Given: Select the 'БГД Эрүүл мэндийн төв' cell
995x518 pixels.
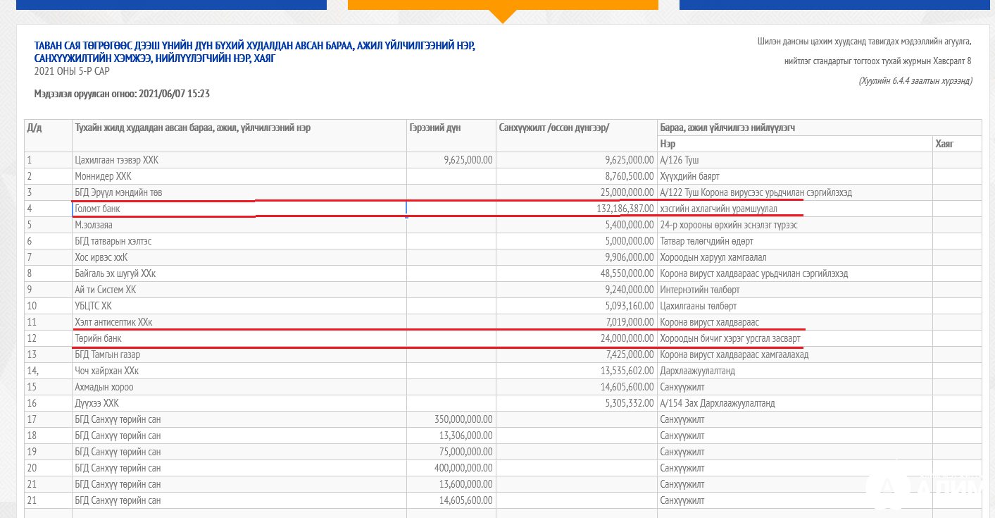Looking at the screenshot, I should [x=239, y=192].
